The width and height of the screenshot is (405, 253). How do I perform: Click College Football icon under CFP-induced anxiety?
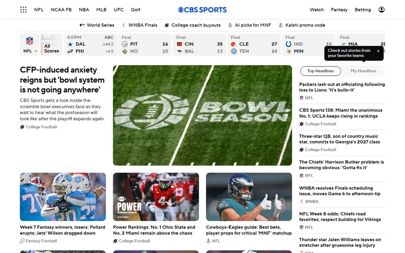pyautogui.click(x=22, y=127)
